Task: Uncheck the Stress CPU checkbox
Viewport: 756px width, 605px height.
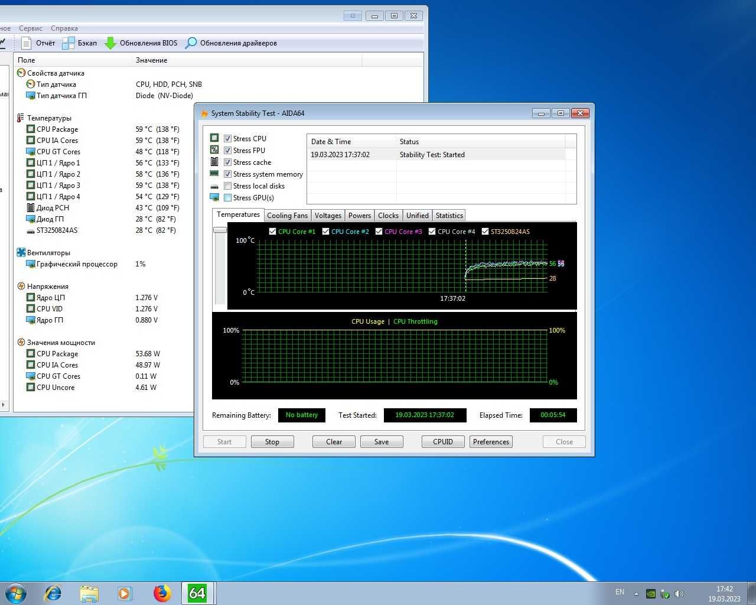Action: 227,139
